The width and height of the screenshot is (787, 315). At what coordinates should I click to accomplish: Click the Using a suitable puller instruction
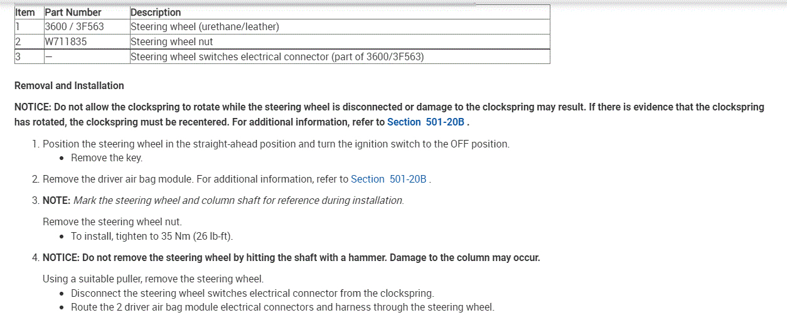point(153,279)
